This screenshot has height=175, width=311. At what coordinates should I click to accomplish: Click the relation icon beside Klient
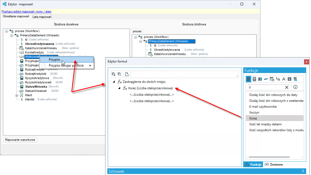22,95
